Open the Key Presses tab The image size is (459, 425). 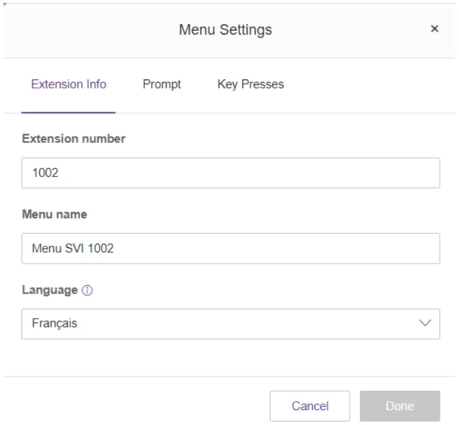[x=251, y=84]
